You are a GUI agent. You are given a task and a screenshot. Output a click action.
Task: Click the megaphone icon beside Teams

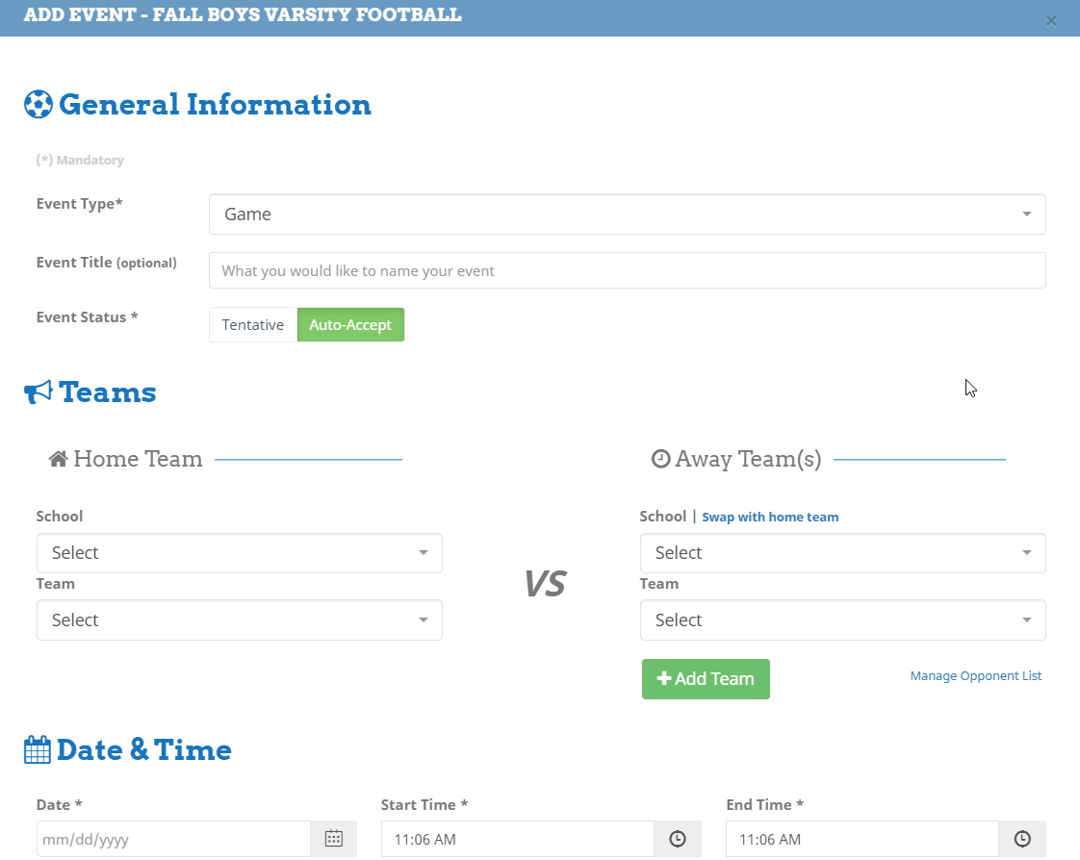[x=38, y=392]
